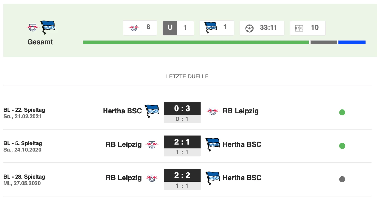The height and width of the screenshot is (201, 380).
Task: Click RB Leipzig crest in 0:3 match
Action: tap(213, 111)
